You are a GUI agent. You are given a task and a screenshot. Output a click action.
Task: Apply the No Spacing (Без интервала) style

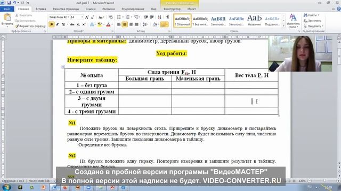(x=200, y=21)
